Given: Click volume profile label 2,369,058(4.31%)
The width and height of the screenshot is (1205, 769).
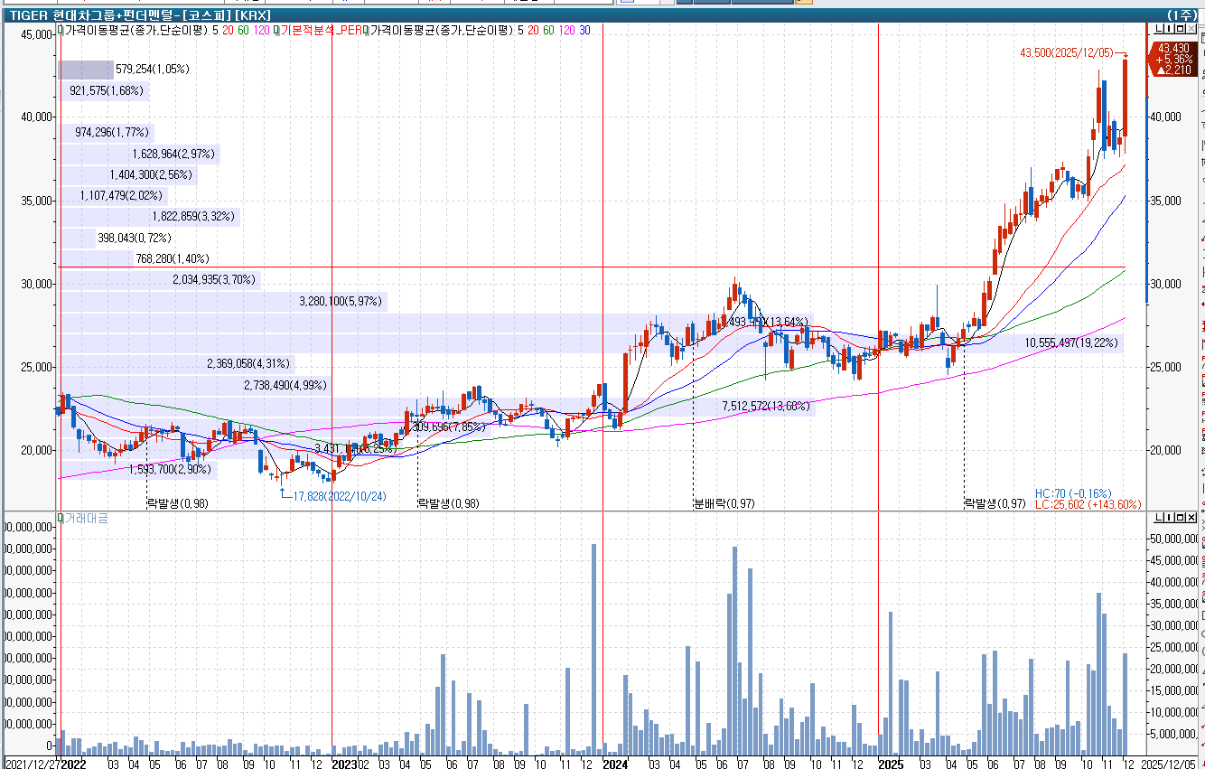Looking at the screenshot, I should pyautogui.click(x=248, y=364).
